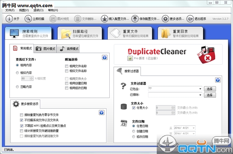Click the pages icon on 重复文件 tab
This screenshot has height=154, width=233.
coord(115,33)
